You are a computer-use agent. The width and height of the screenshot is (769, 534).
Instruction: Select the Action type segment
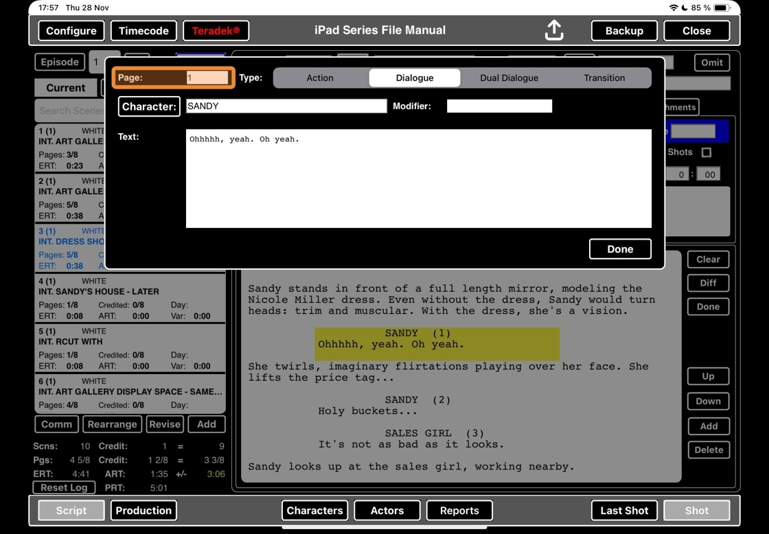320,78
